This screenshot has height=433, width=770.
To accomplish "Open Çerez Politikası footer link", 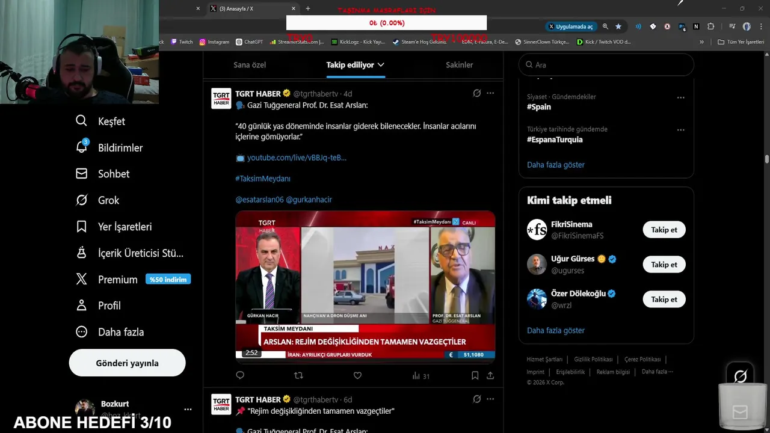I will pos(642,360).
